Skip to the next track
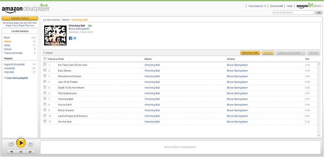The height and width of the screenshot is (157, 324). coord(30,143)
